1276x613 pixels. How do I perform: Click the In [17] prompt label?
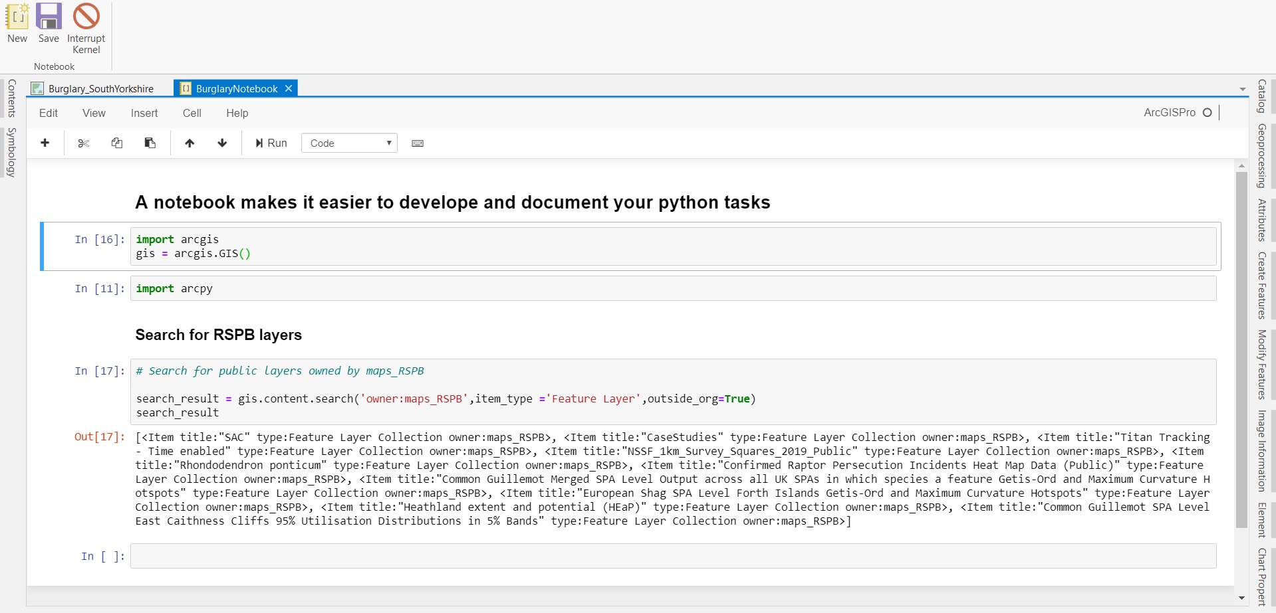[x=100, y=371]
